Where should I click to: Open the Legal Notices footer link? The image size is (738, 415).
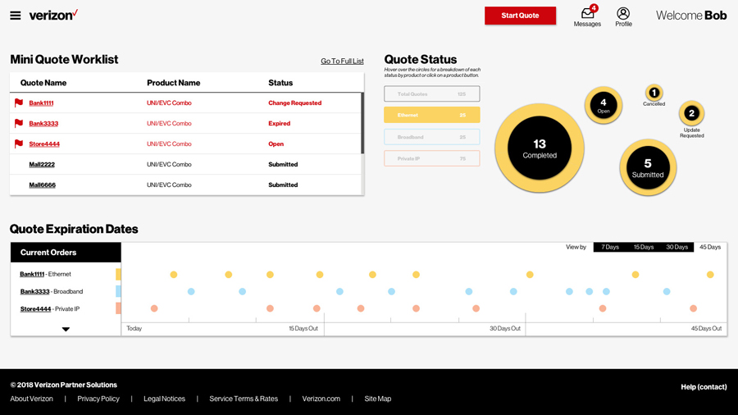(164, 399)
